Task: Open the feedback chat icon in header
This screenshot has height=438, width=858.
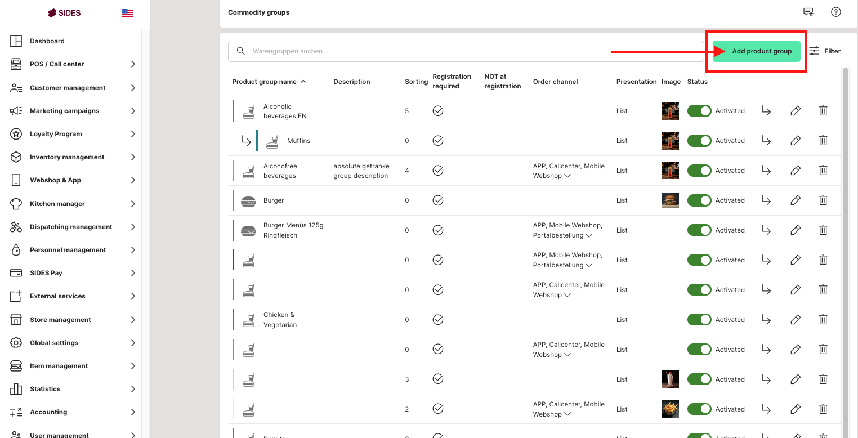Action: 808,12
